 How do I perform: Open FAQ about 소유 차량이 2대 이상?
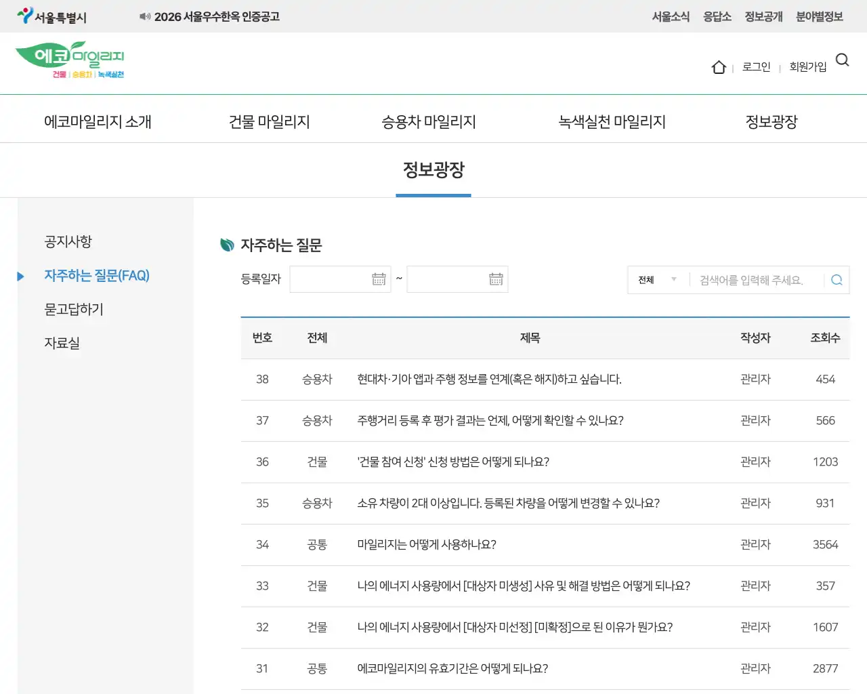pos(508,504)
